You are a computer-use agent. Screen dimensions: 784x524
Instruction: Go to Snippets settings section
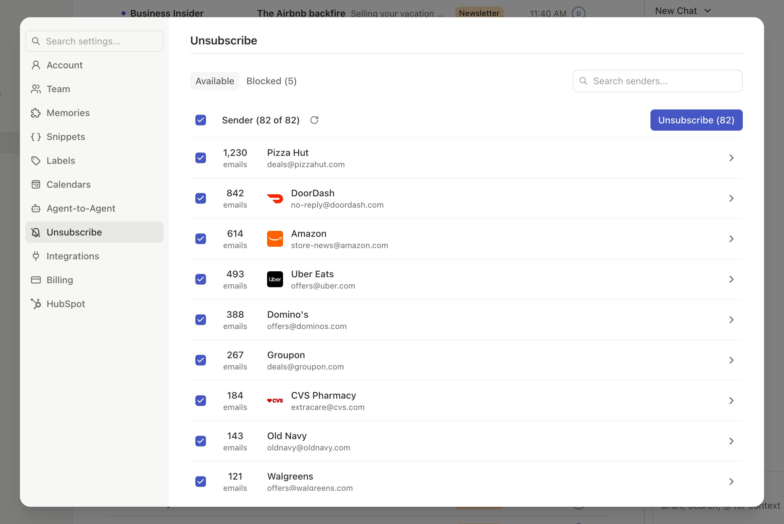[x=94, y=137]
